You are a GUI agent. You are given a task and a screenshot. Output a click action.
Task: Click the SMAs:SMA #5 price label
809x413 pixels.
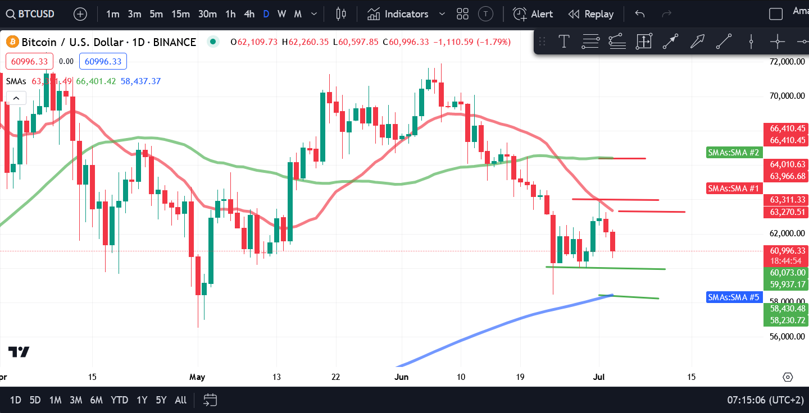click(x=733, y=297)
